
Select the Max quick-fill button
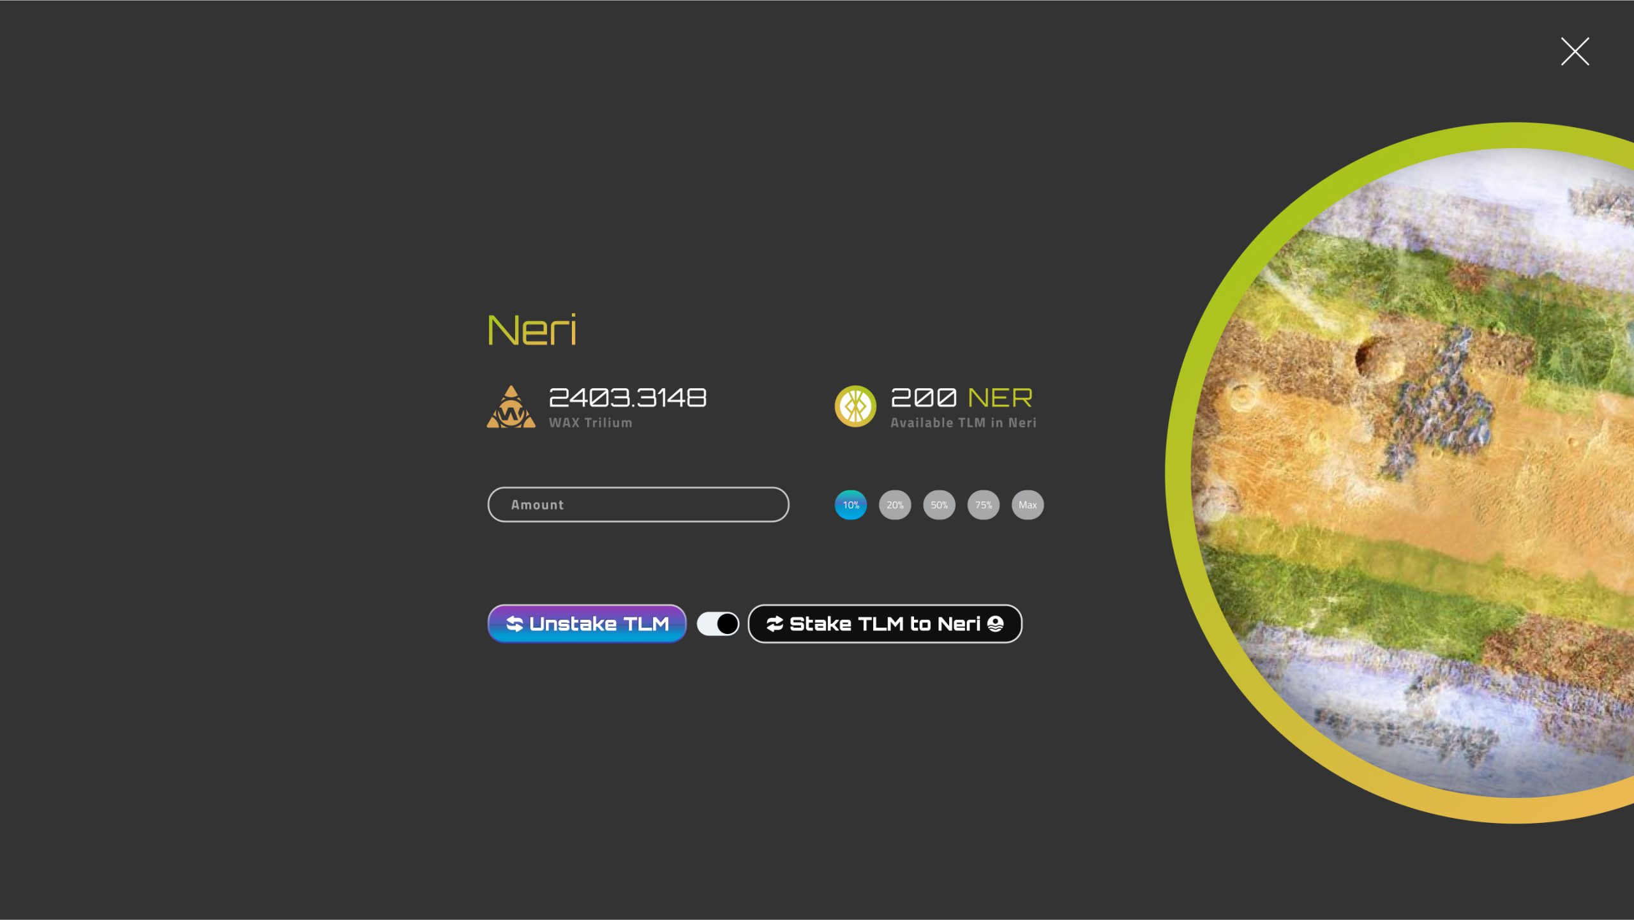pos(1028,505)
